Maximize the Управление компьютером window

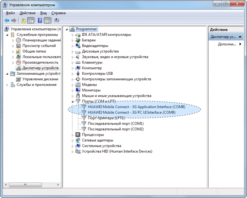click(226, 4)
